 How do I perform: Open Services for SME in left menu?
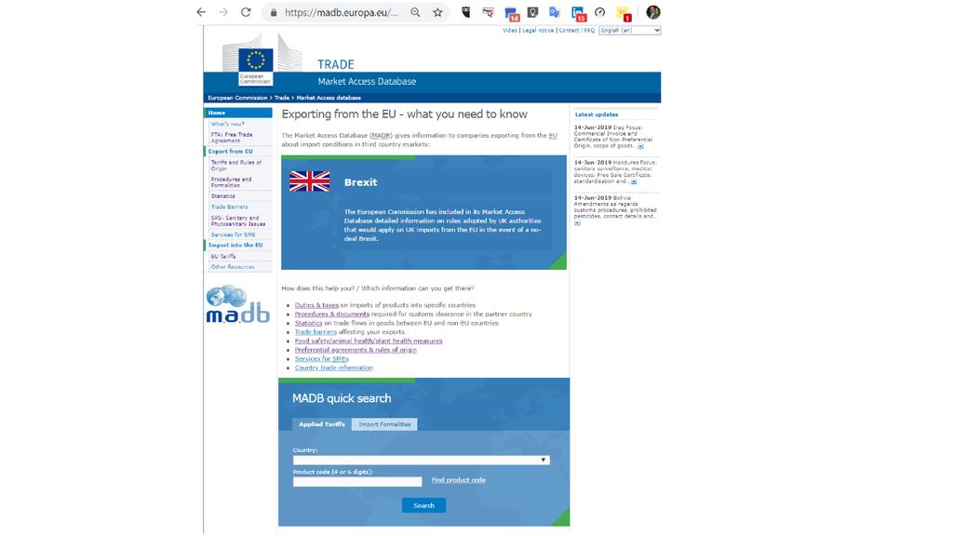point(233,234)
